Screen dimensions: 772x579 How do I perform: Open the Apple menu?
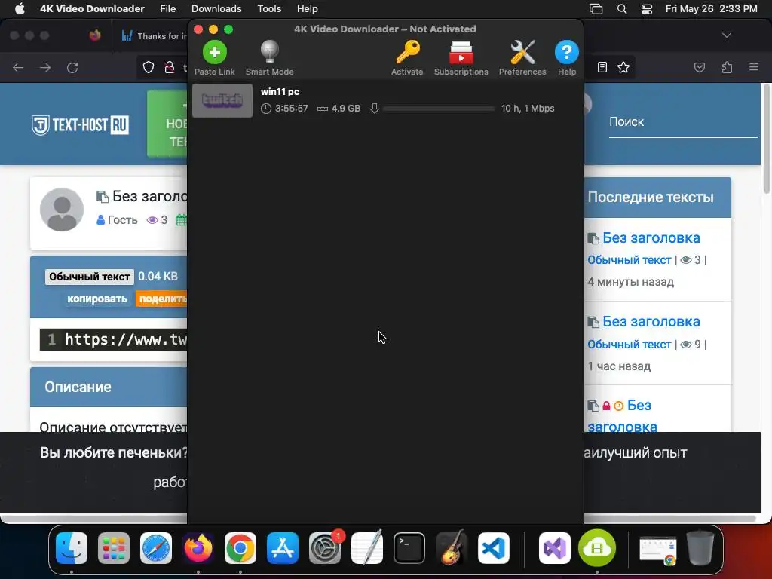20,9
